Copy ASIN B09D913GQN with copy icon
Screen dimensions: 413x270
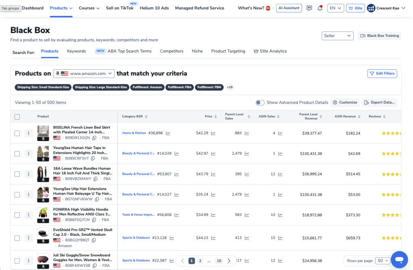[94, 138]
